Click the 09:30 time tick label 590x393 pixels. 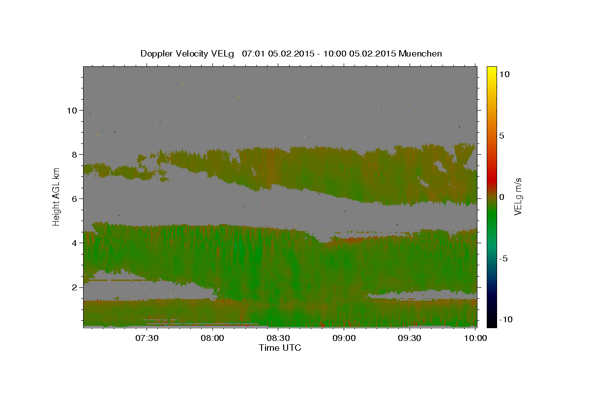(x=410, y=338)
